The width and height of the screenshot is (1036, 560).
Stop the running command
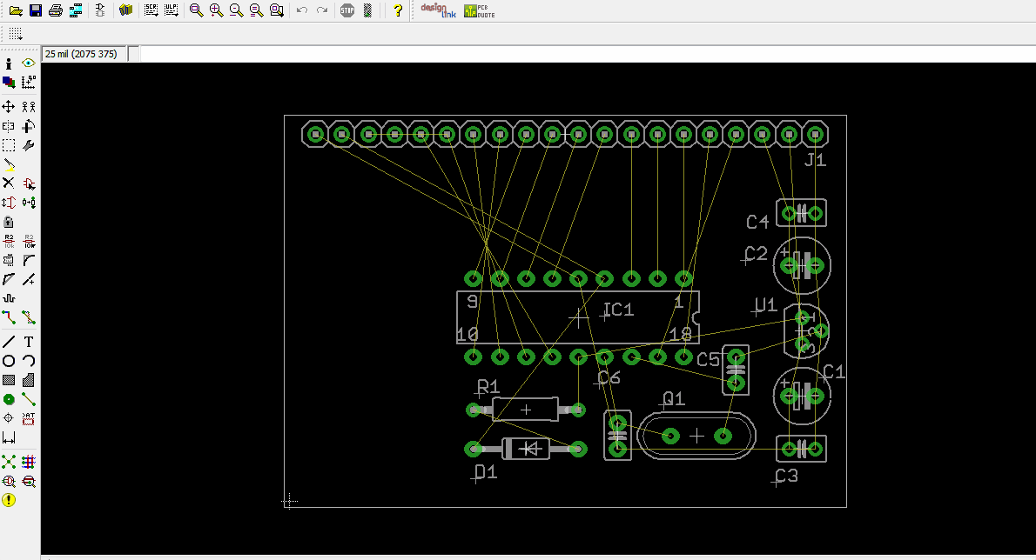347,10
